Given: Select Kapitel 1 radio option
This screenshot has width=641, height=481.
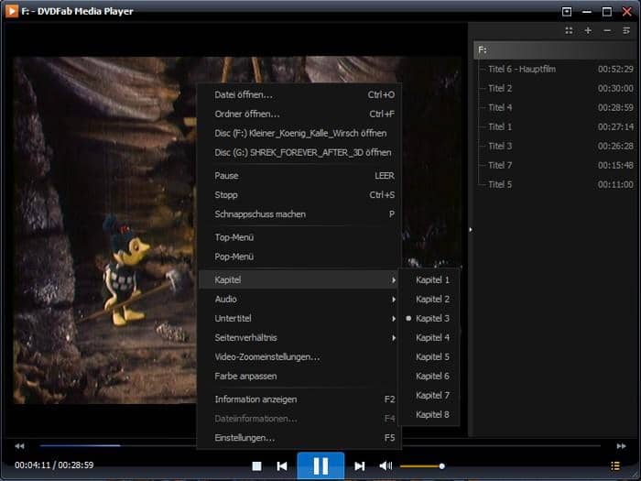Looking at the screenshot, I should (x=429, y=280).
